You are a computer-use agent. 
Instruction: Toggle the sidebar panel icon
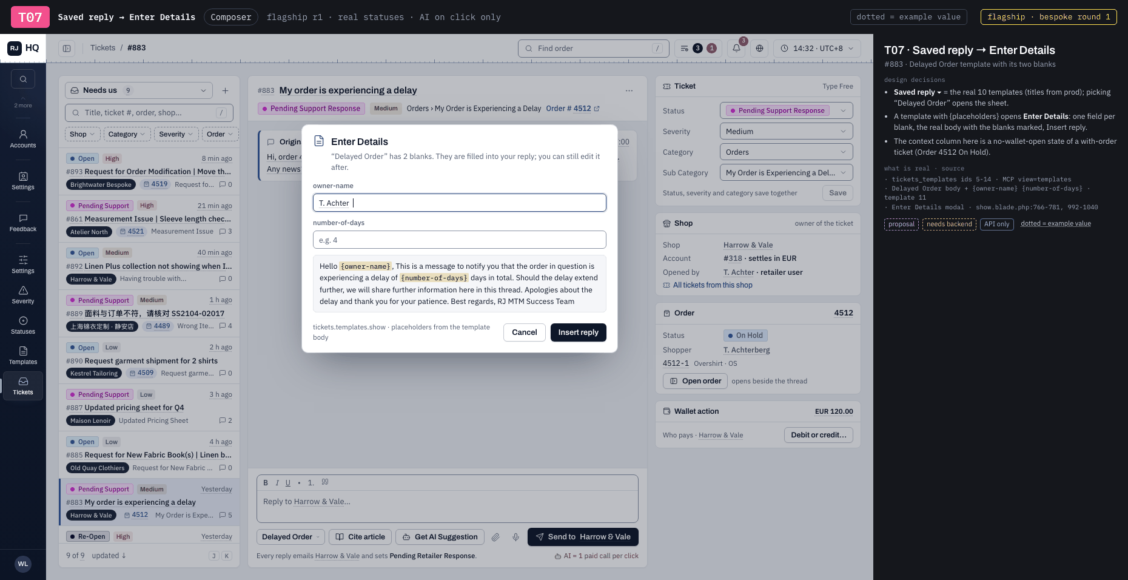pyautogui.click(x=67, y=49)
